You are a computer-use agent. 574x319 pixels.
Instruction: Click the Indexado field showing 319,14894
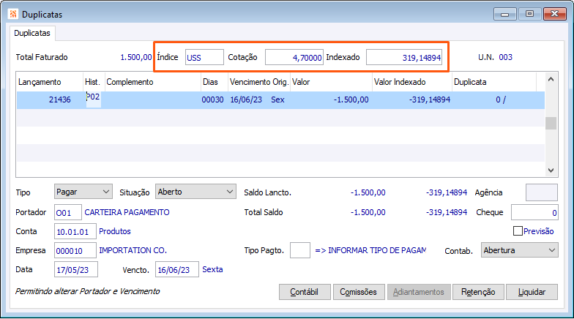pyautogui.click(x=404, y=57)
